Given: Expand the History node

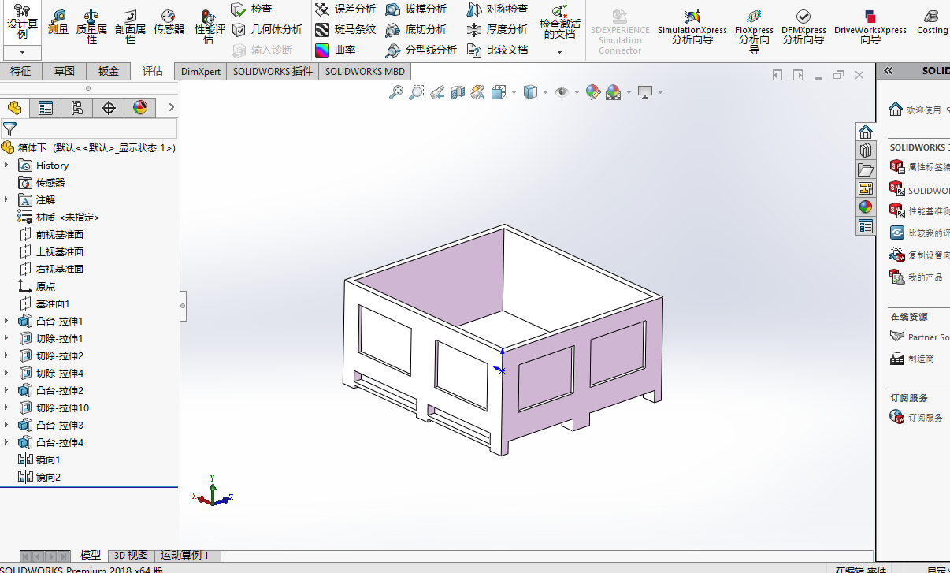Looking at the screenshot, I should (x=7, y=165).
